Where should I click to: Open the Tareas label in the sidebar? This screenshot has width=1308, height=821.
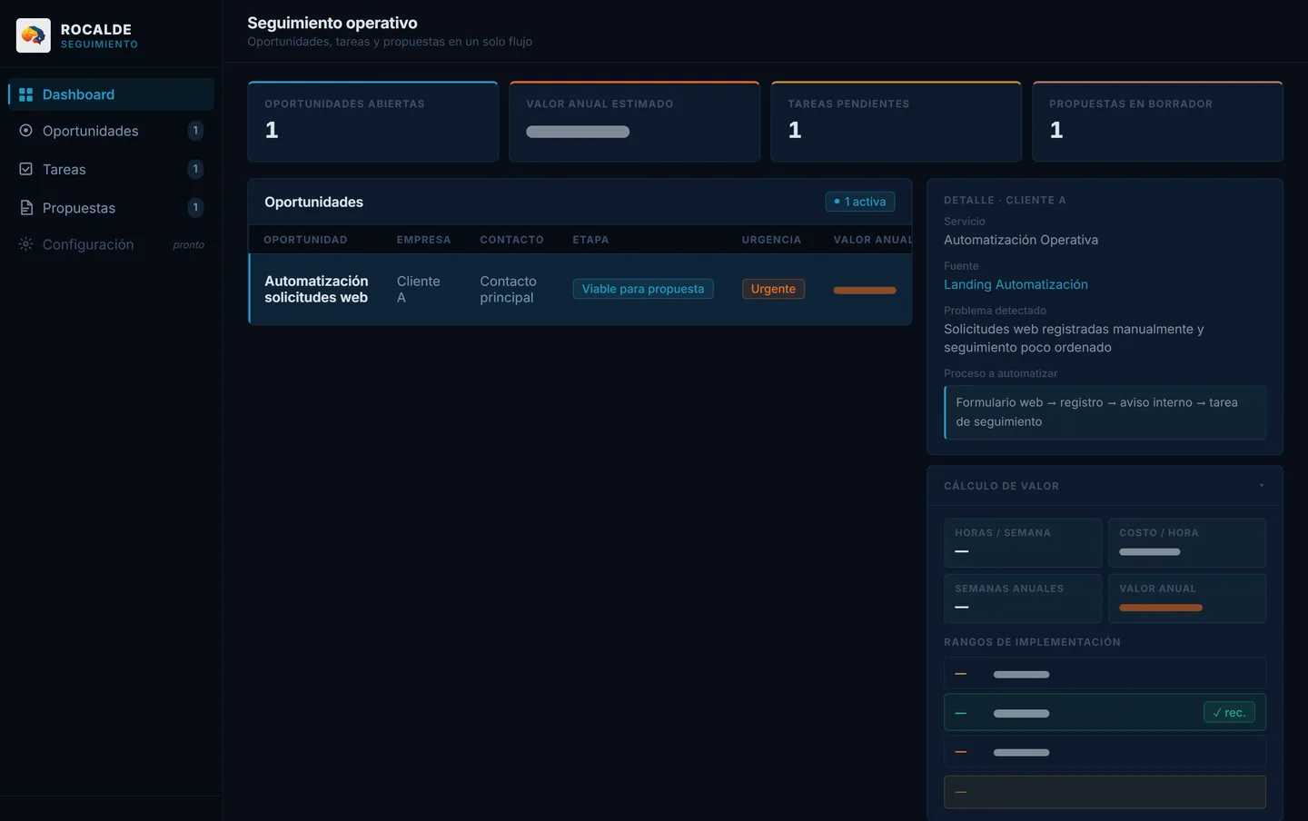[64, 169]
